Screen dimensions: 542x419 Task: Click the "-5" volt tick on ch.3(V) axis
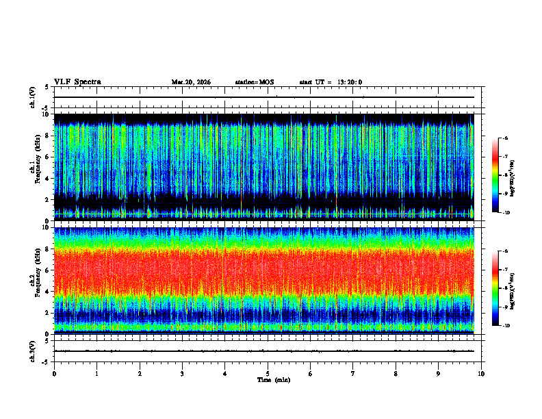[46, 362]
